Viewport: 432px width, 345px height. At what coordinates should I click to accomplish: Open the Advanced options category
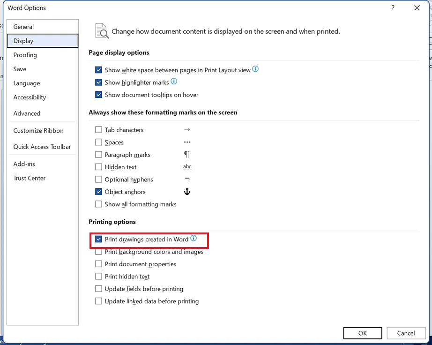coord(43,113)
